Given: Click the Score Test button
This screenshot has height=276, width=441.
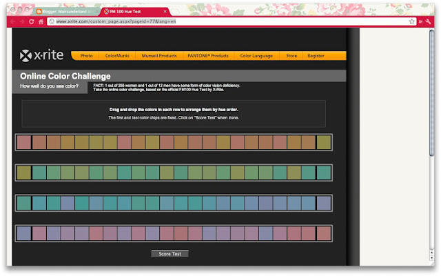Looking at the screenshot, I should [x=170, y=254].
